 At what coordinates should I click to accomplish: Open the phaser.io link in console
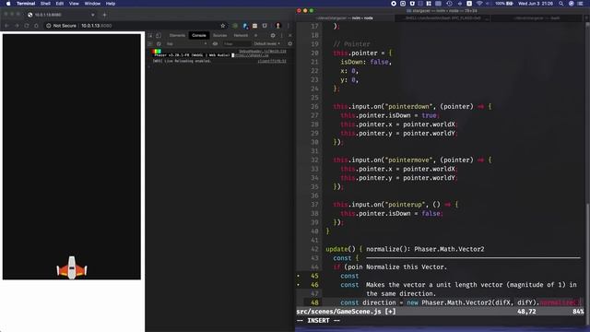pos(252,55)
